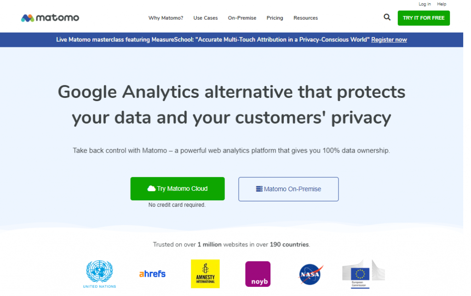Click the ahrefs logo
Image resolution: width=471 pixels, height=296 pixels.
coord(152,274)
